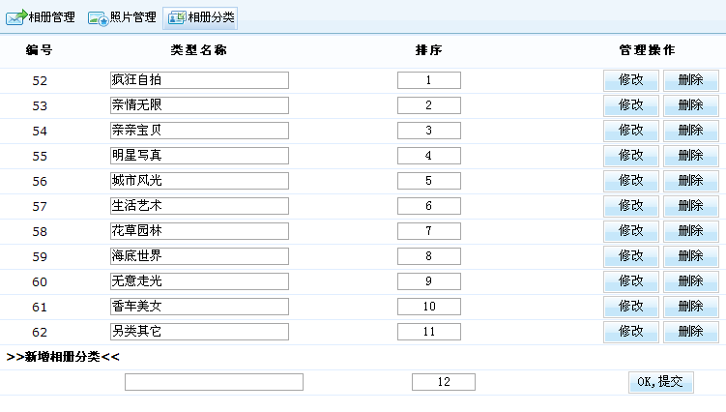The image size is (726, 412).
Task: Click the 相册分类 tab icon
Action: [176, 18]
